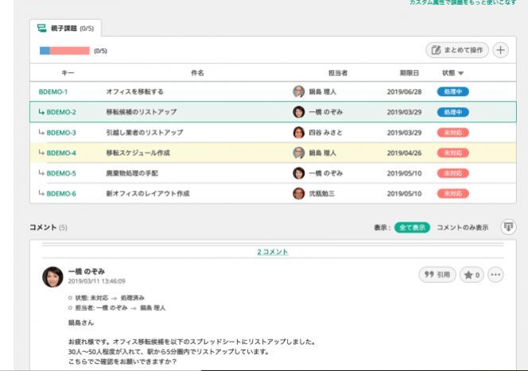This screenshot has height=371, width=528.
Task: Click the comment sort order icon
Action: point(507,227)
